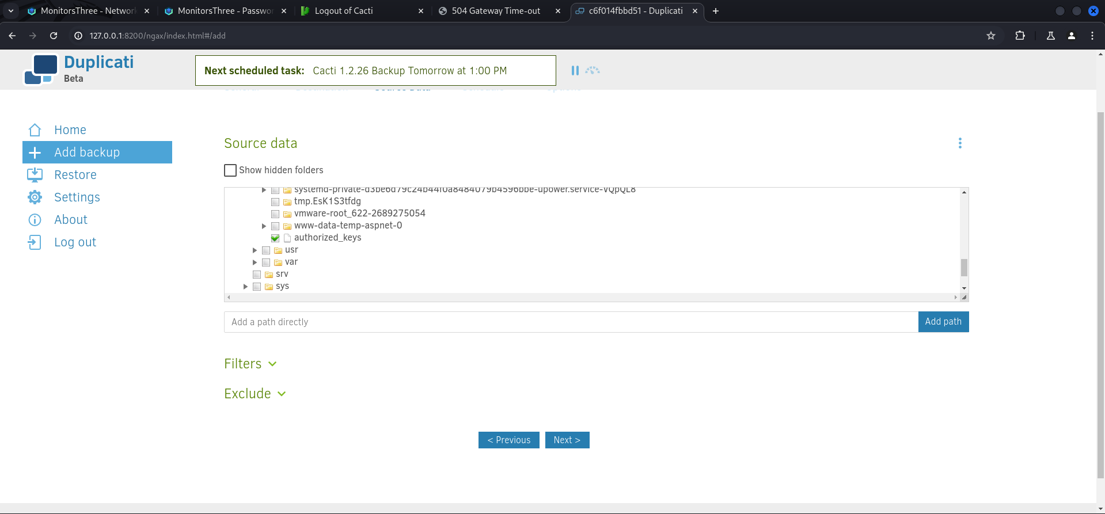The image size is (1105, 514).
Task: Pause the scheduler with pause icon
Action: (575, 70)
